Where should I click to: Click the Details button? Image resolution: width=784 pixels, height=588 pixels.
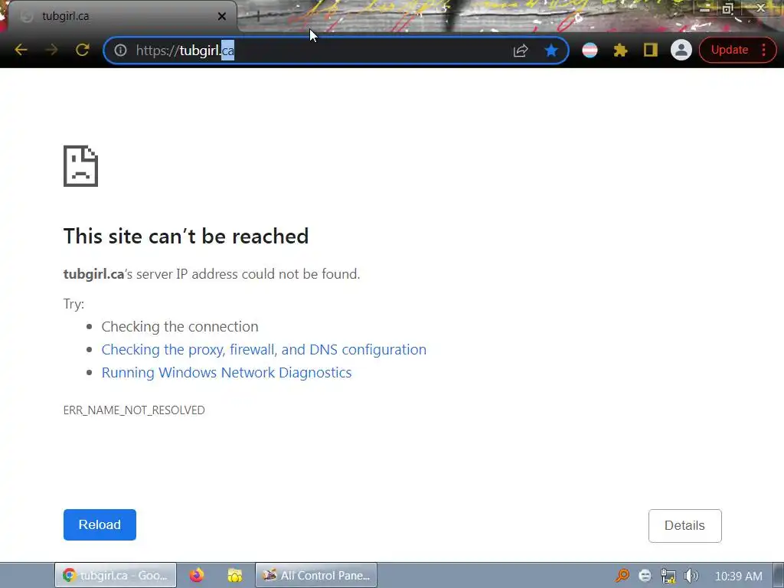pos(685,525)
